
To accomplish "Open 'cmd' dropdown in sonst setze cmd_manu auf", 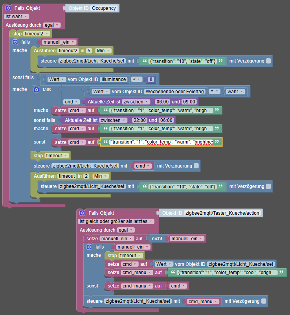I will pos(178,286).
